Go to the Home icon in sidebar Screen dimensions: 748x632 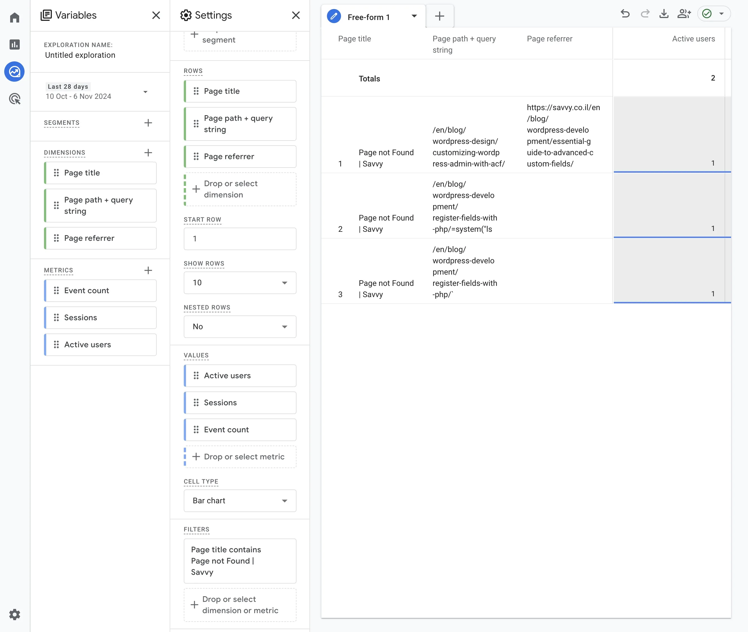click(14, 17)
